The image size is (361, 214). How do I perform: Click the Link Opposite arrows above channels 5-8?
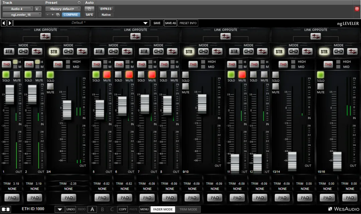pyautogui.click(x=135, y=36)
